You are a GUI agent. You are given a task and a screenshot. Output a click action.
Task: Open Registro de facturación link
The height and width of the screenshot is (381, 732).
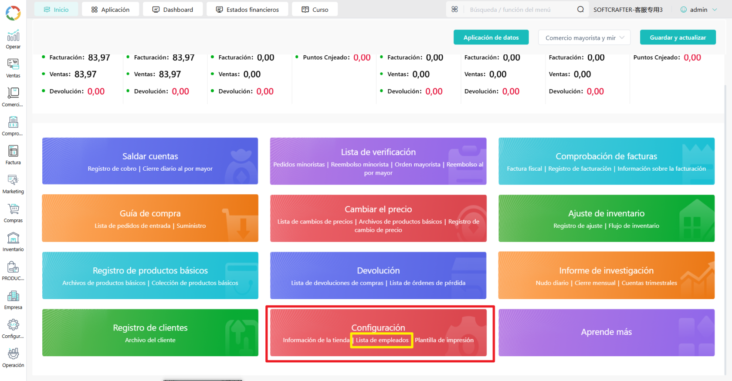579,169
